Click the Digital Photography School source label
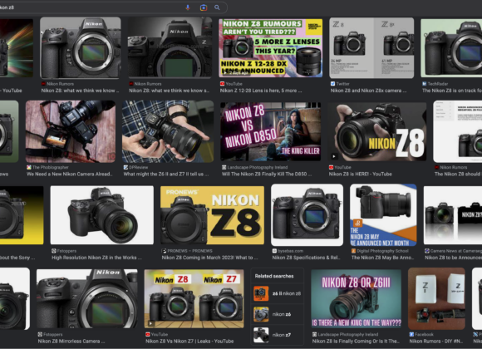This screenshot has width=482, height=349. (380, 251)
